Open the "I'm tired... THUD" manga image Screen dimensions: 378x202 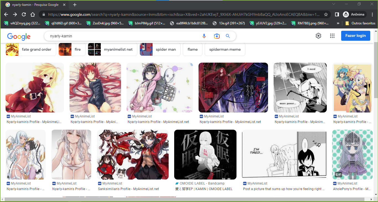click(284, 155)
